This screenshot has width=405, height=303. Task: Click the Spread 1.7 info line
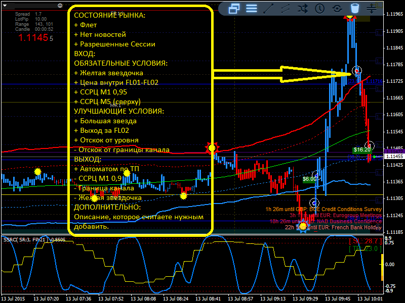click(x=28, y=14)
